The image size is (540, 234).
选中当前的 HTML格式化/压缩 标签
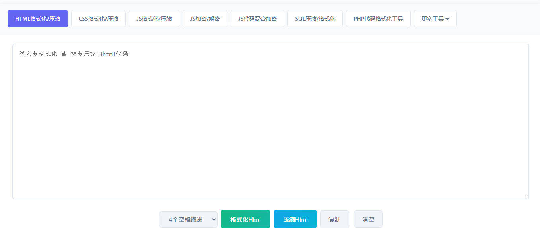pos(37,18)
